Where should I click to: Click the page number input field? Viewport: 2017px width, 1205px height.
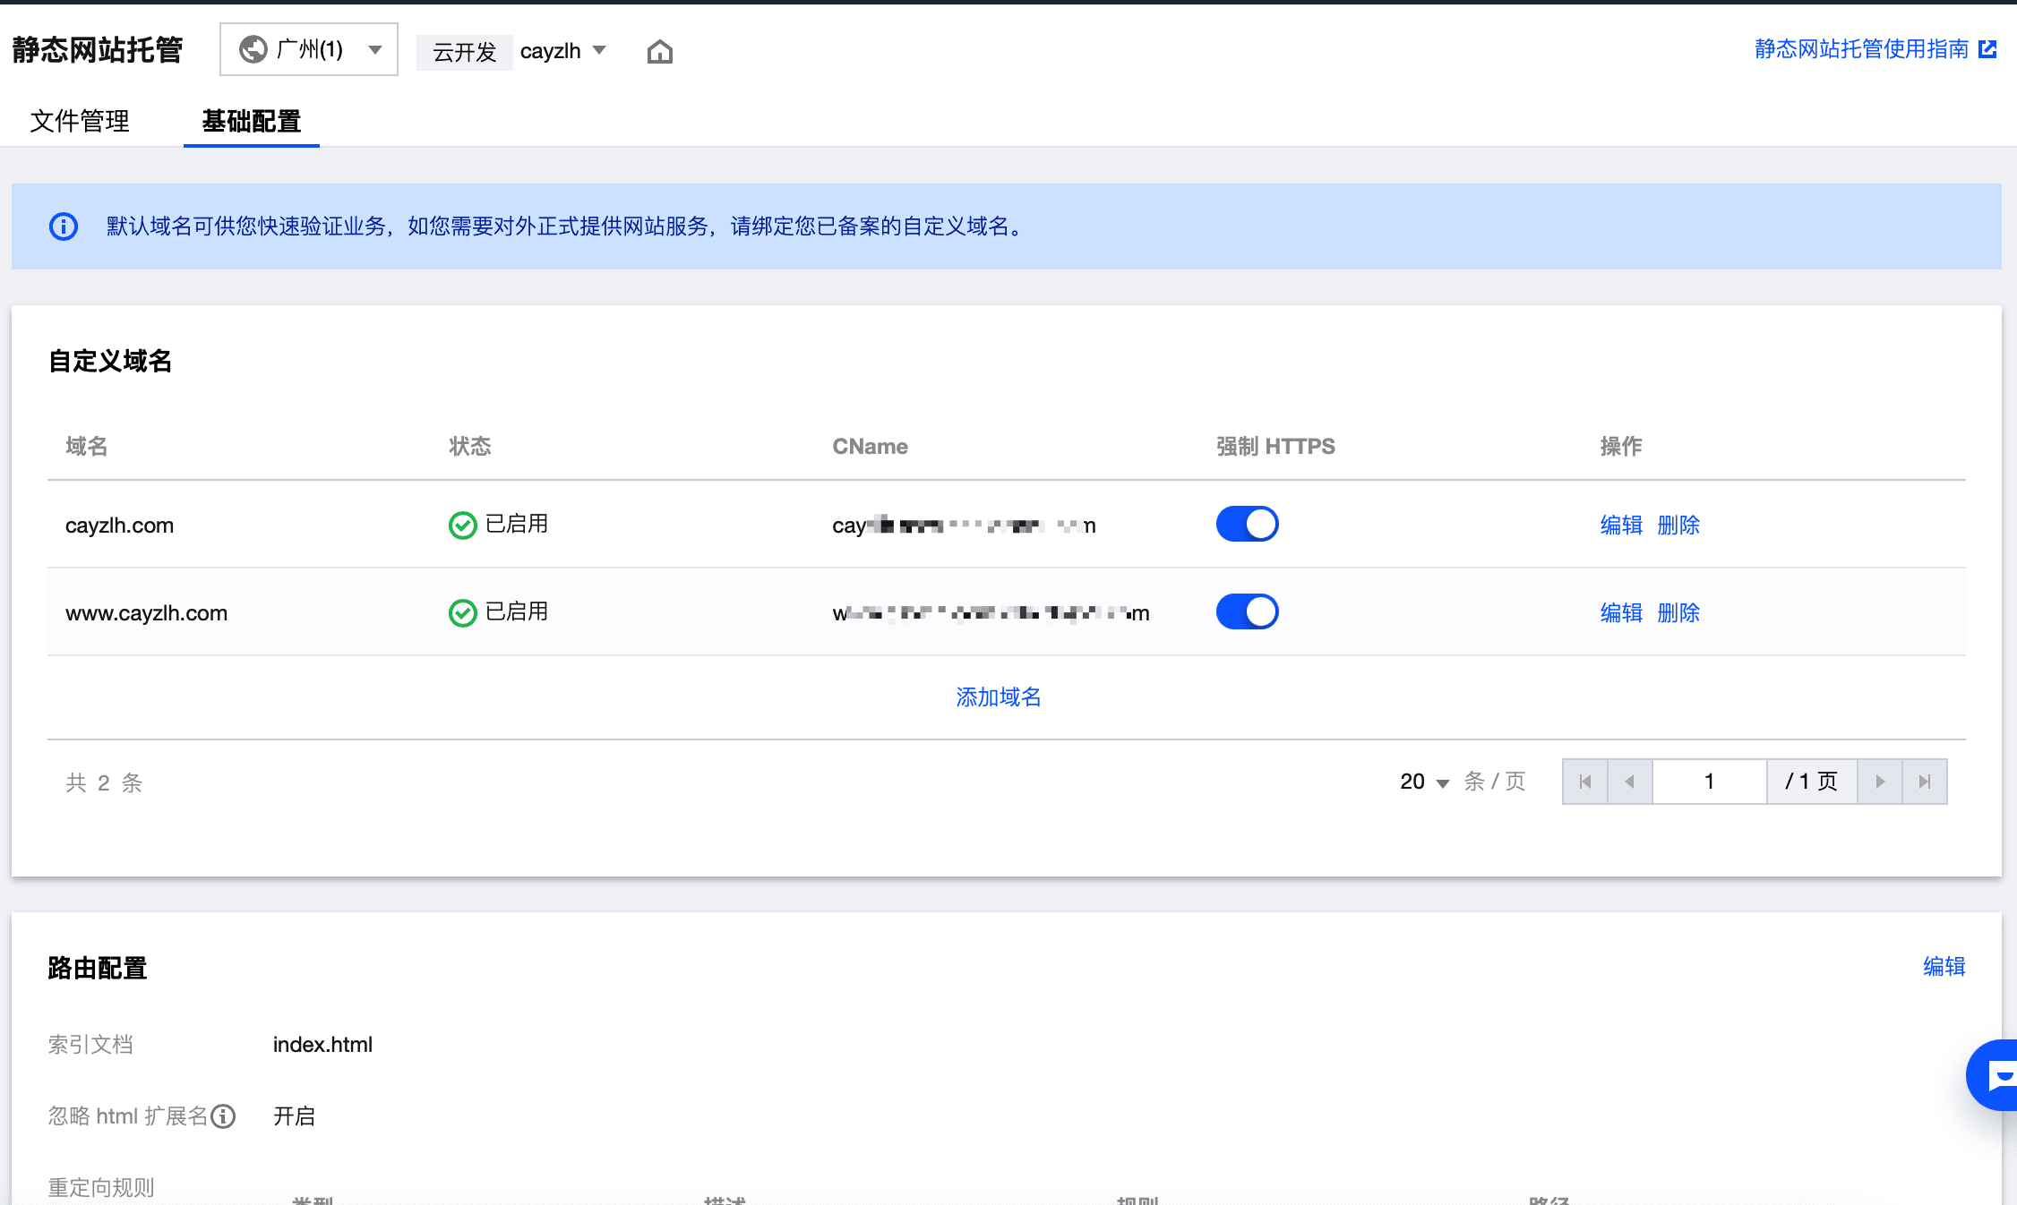point(1708,782)
